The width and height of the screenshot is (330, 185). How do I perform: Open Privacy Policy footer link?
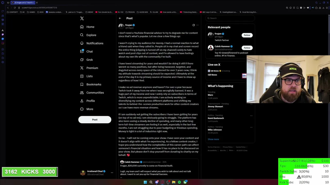coord(228,147)
